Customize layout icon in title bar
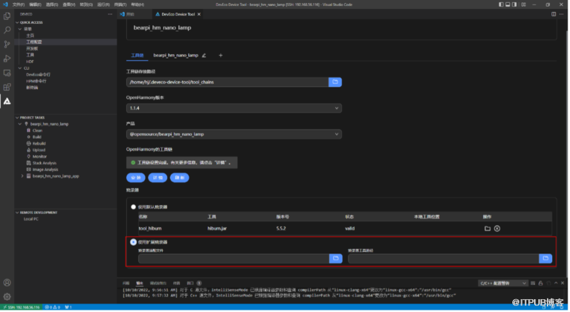The image size is (570, 312). click(x=524, y=4)
